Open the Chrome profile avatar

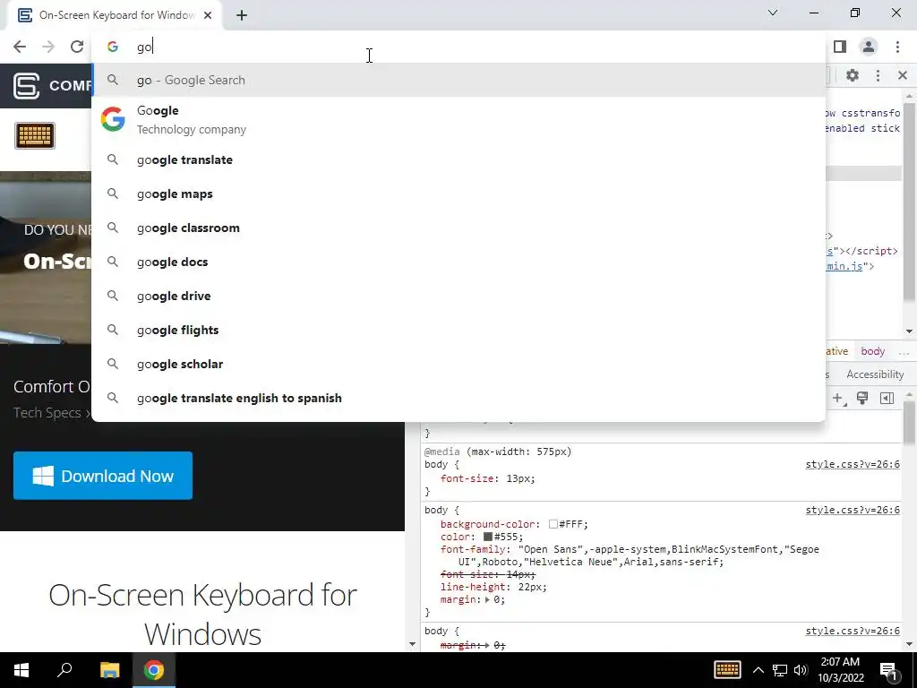tap(869, 47)
